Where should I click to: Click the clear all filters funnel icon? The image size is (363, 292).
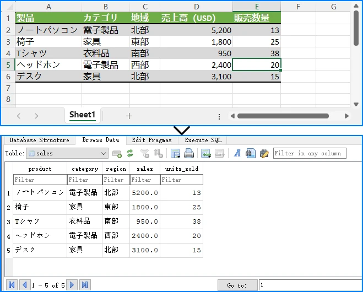[x=145, y=153]
